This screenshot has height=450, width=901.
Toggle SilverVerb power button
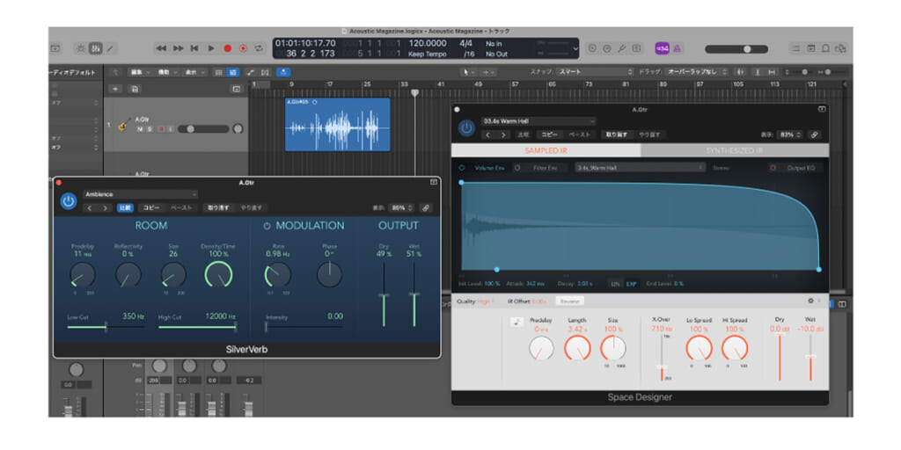click(69, 201)
